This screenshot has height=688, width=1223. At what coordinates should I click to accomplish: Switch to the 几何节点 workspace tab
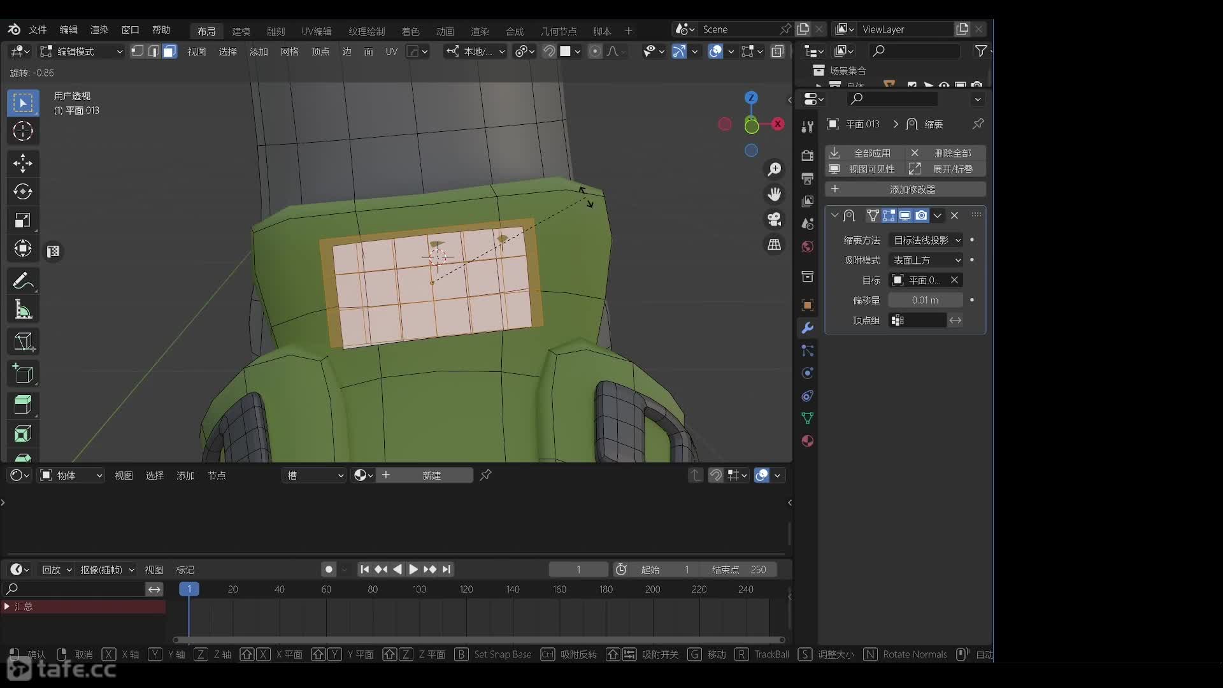[558, 31]
